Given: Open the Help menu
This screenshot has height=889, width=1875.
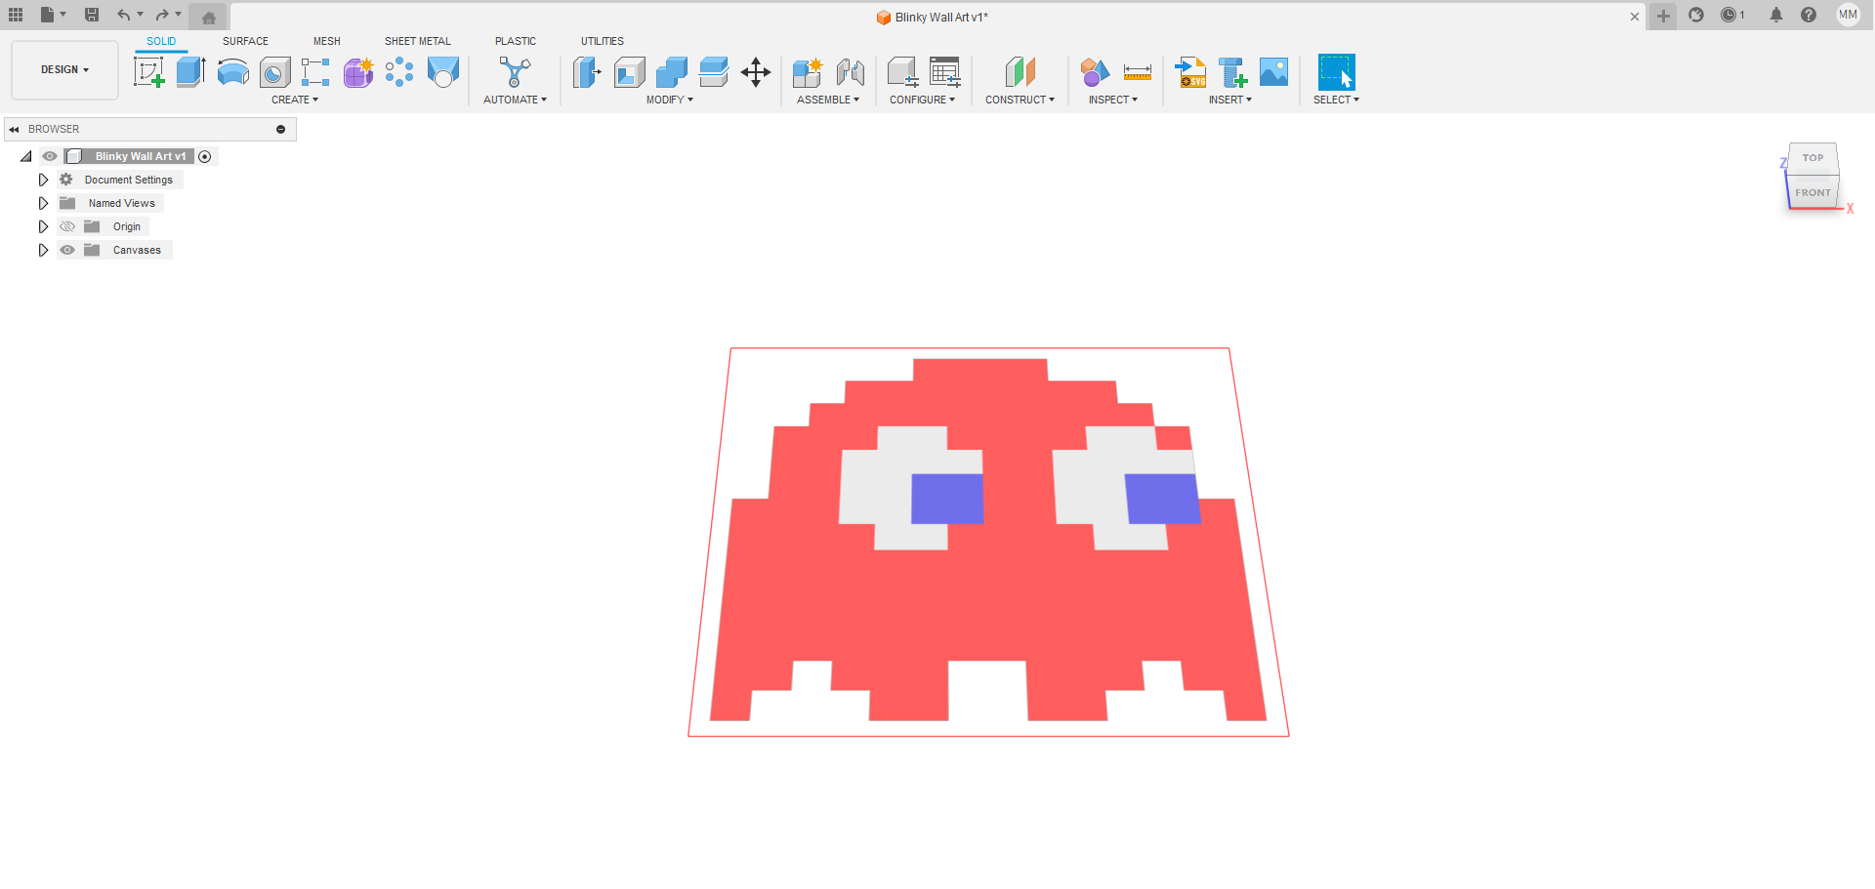Looking at the screenshot, I should pos(1809,15).
